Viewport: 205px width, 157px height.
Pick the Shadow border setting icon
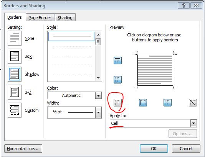pos(15,74)
